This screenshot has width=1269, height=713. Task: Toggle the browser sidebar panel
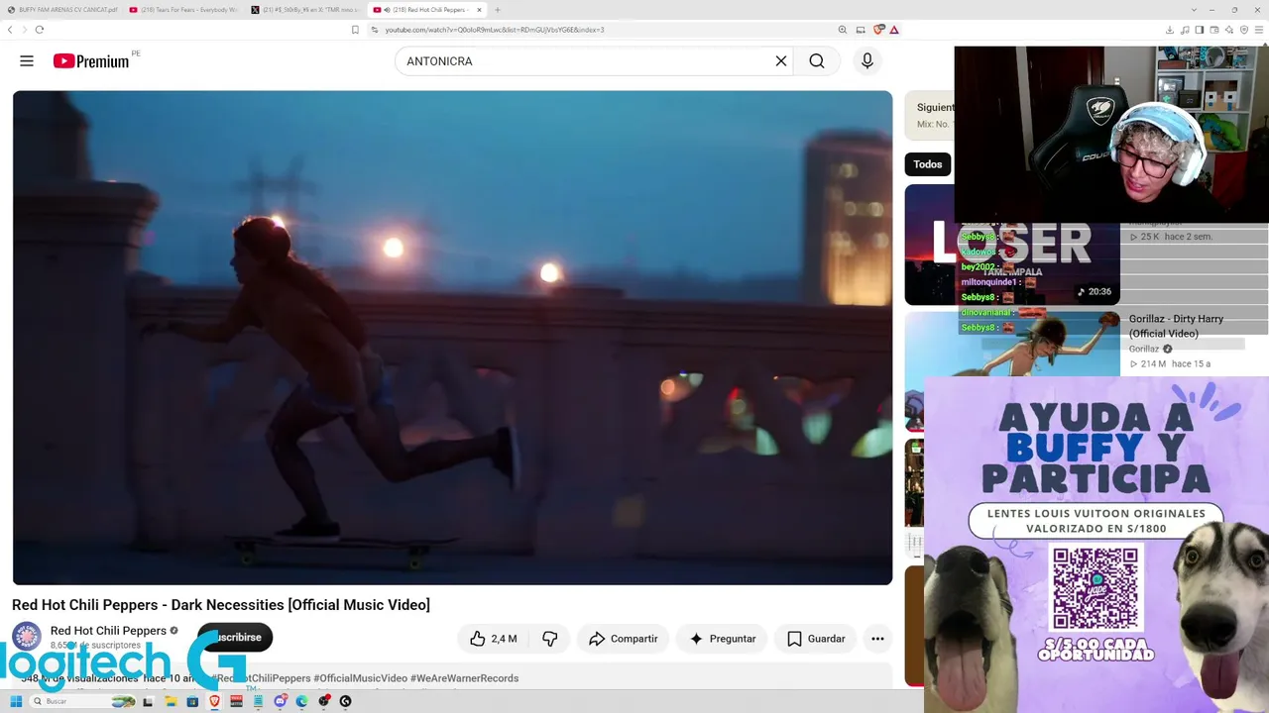[1200, 30]
